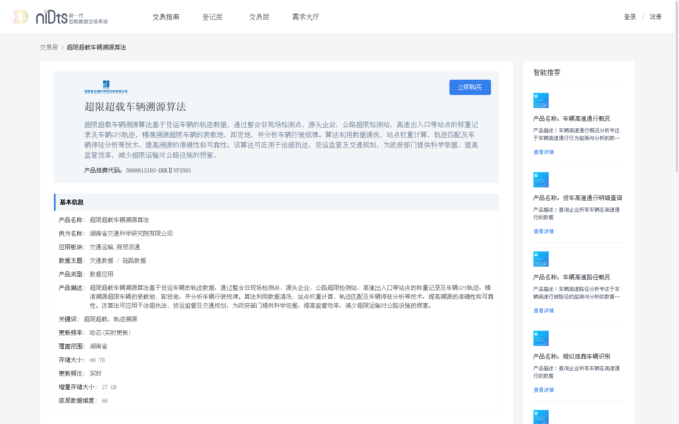This screenshot has height=424, width=679.
Task: Click the breadcrumb chevron separator
Action: coord(62,47)
